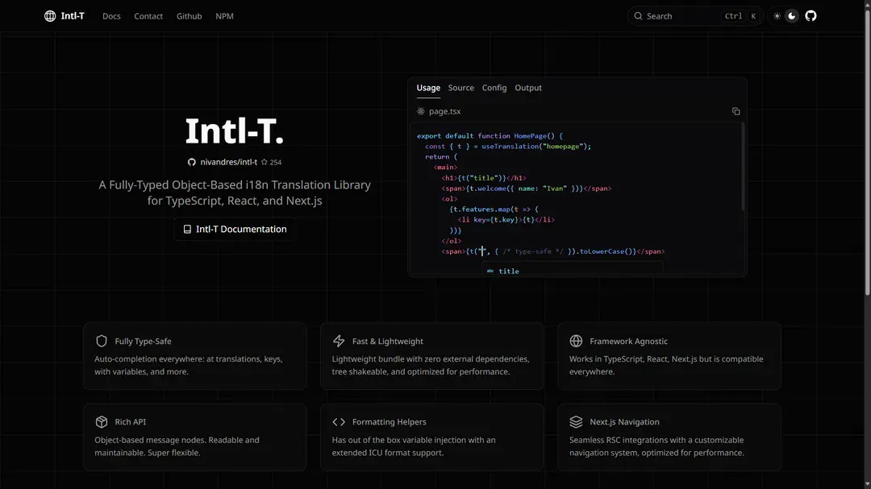This screenshot has height=489, width=871.
Task: Open the nivandres/intl-t repository link
Action: click(228, 162)
